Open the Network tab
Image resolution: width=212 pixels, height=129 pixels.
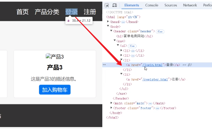click(190, 5)
